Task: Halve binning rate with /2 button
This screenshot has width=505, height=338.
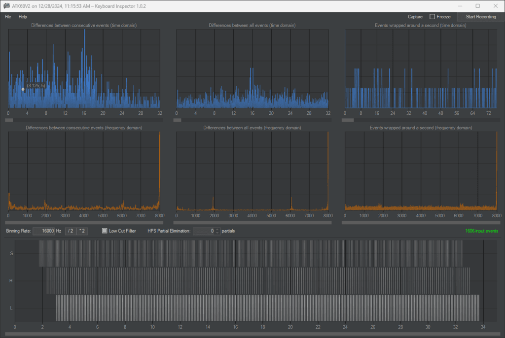Action: (x=71, y=231)
